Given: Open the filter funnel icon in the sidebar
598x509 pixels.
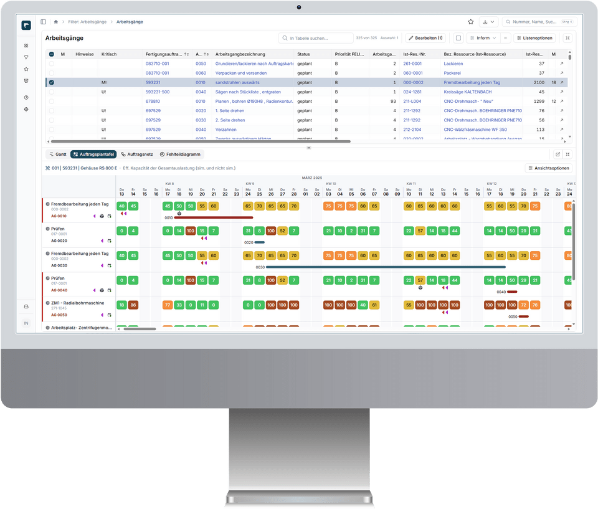Looking at the screenshot, I should click(26, 57).
